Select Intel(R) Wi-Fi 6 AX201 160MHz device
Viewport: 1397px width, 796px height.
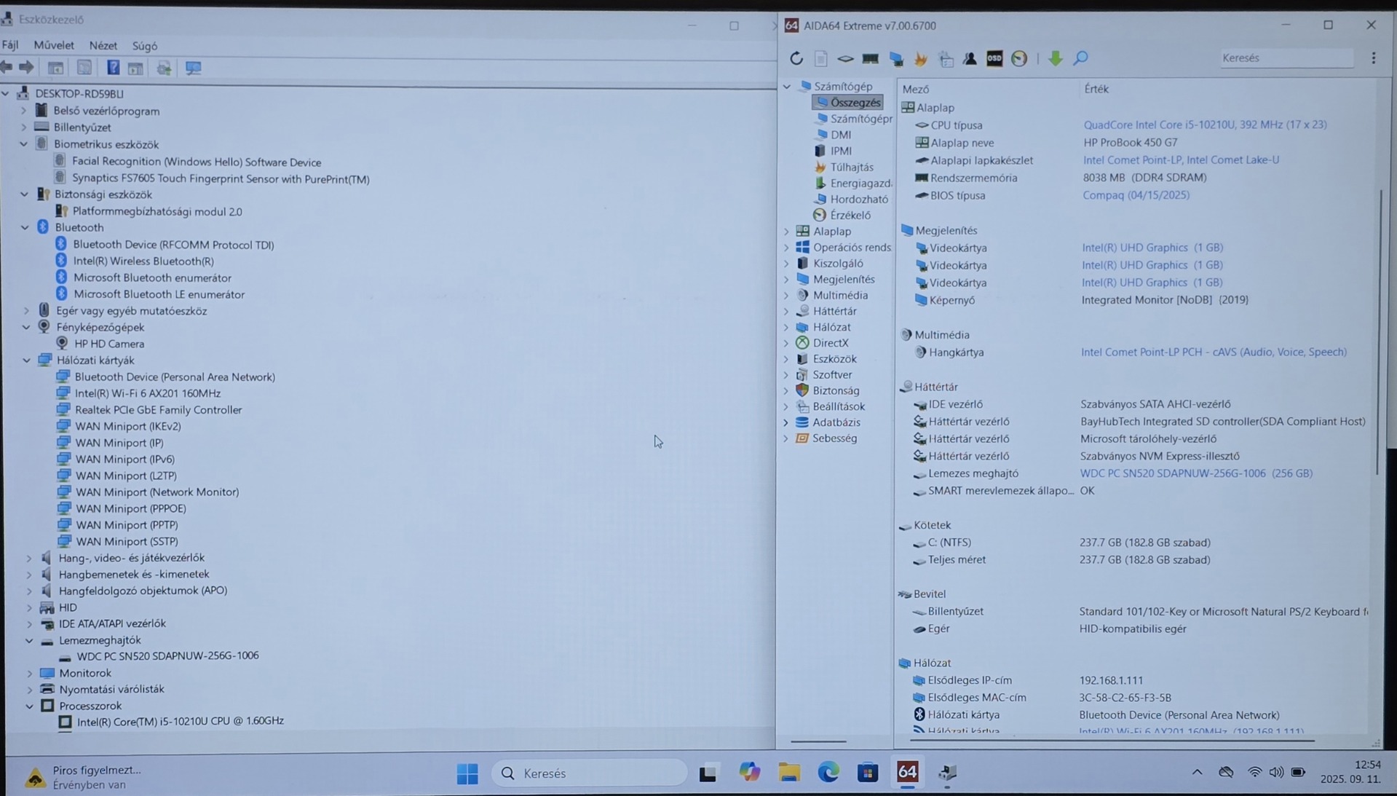(148, 393)
